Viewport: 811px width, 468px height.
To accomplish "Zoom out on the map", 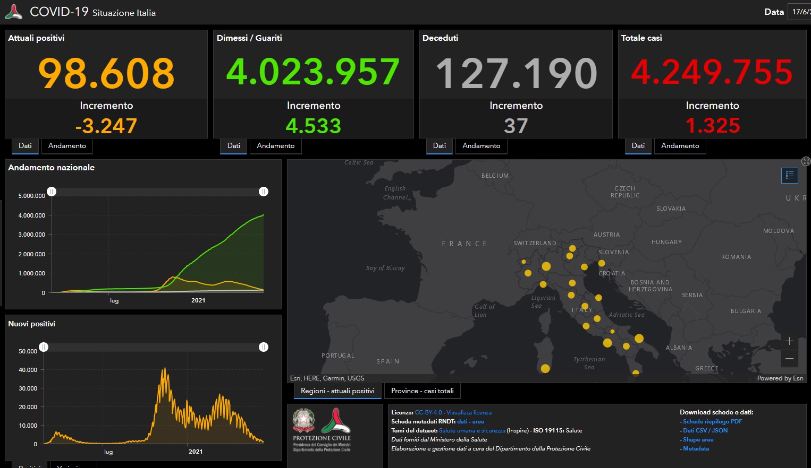I will click(789, 359).
